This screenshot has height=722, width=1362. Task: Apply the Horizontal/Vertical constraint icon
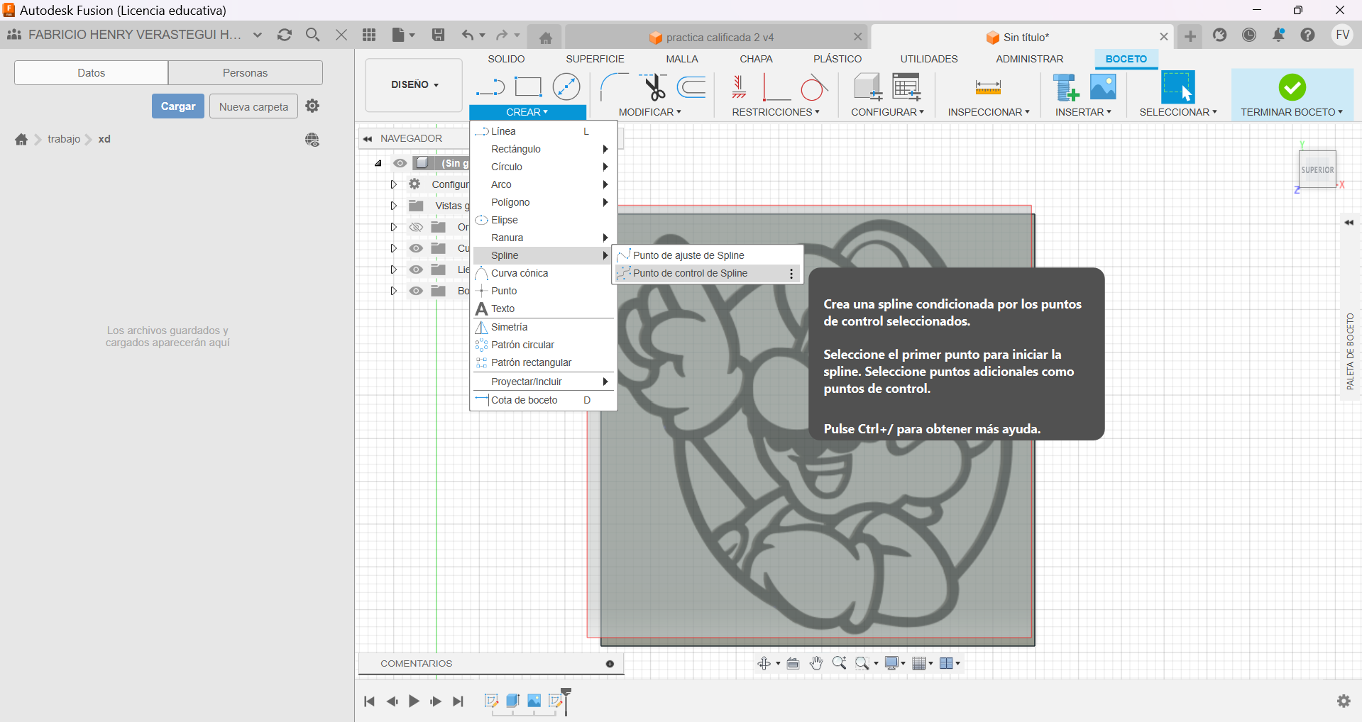pyautogui.click(x=739, y=87)
